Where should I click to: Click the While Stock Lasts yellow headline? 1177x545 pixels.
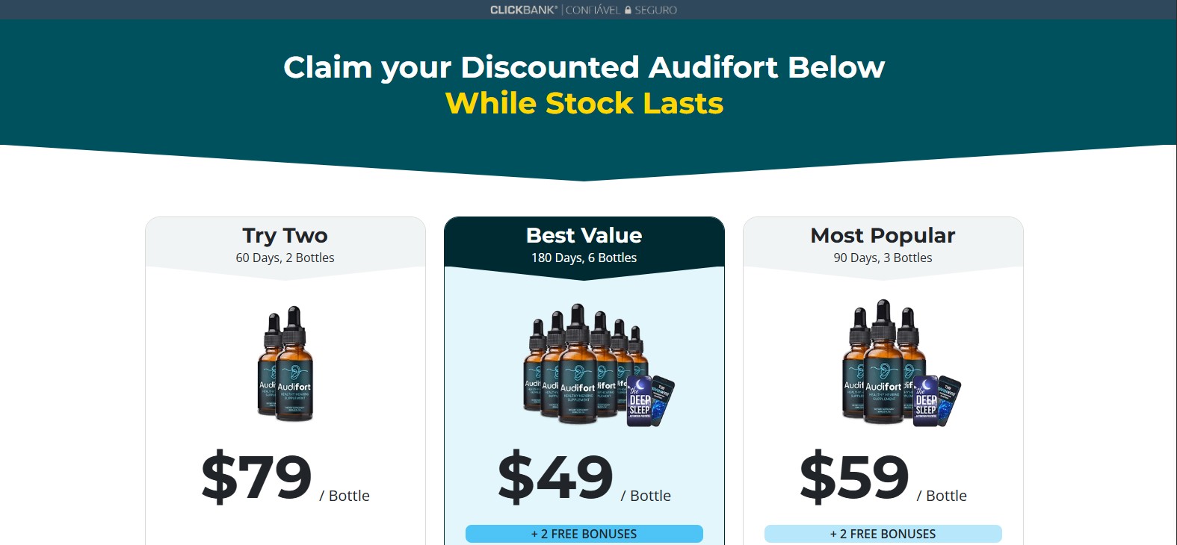click(x=583, y=103)
